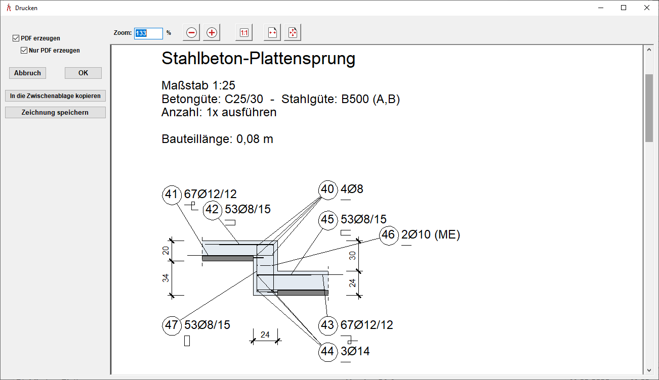The height and width of the screenshot is (380, 659).
Task: Set preview to 1:1 actual size
Action: pos(244,33)
